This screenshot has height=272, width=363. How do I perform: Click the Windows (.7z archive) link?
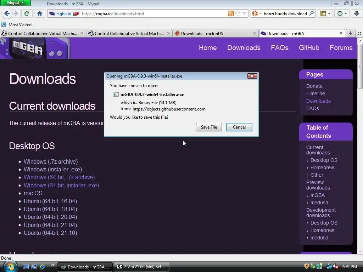51,161
